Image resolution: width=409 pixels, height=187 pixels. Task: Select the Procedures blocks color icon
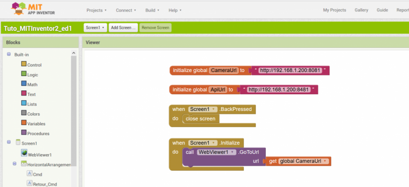[x=24, y=133]
